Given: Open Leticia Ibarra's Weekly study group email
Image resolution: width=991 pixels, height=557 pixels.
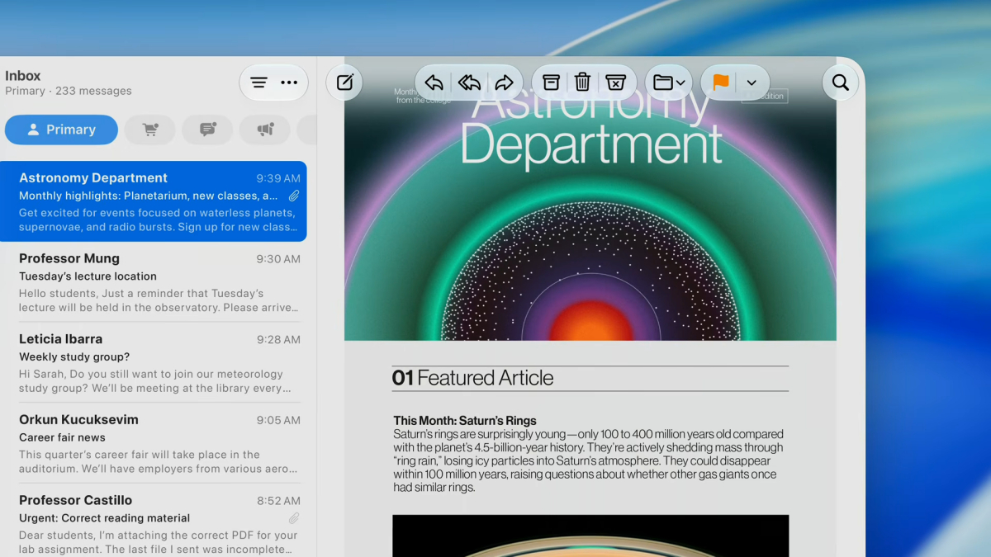Looking at the screenshot, I should pos(154,363).
